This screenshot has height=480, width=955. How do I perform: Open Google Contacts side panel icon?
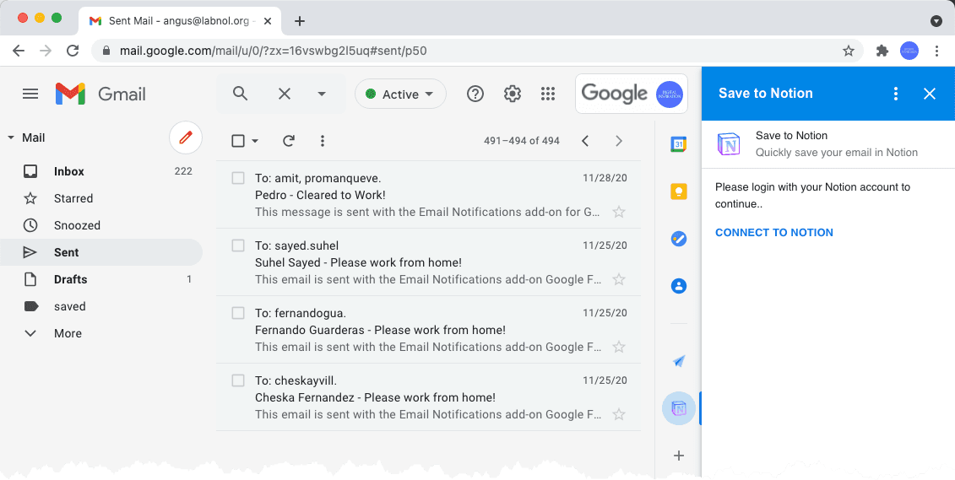coord(679,285)
